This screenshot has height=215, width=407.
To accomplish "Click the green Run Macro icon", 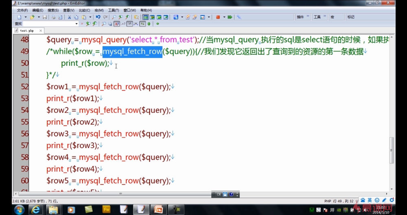I will 230,17.
